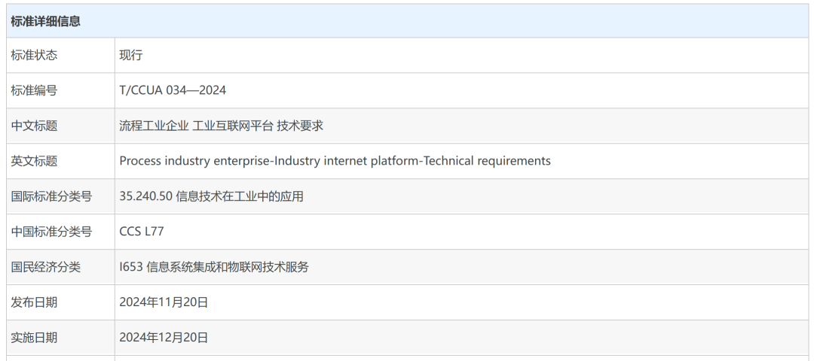Click the 实施日期 label cell
This screenshot has height=361, width=814.
[x=34, y=338]
